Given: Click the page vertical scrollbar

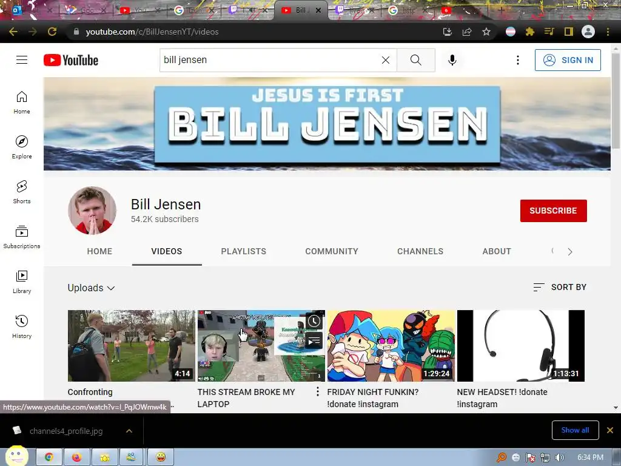Looking at the screenshot, I should (616, 101).
